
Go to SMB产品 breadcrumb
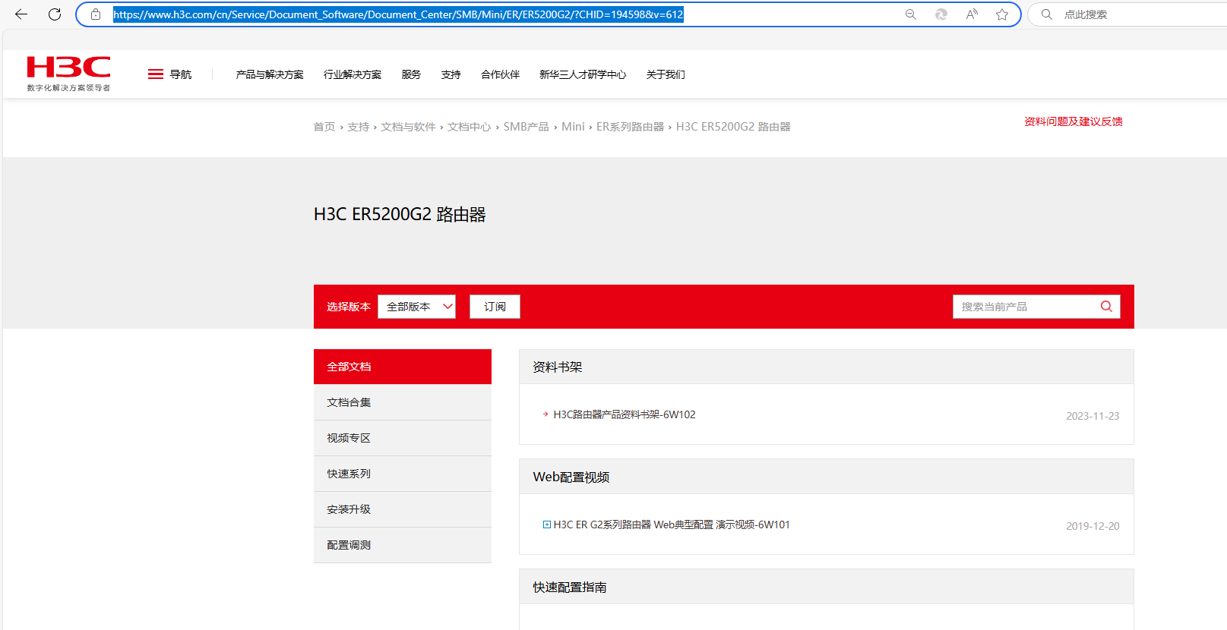[x=526, y=127]
